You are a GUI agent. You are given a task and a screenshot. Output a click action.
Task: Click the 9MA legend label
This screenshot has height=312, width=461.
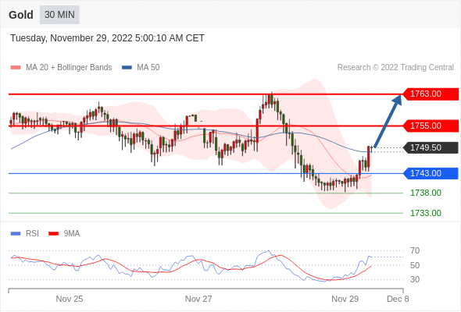tap(72, 234)
